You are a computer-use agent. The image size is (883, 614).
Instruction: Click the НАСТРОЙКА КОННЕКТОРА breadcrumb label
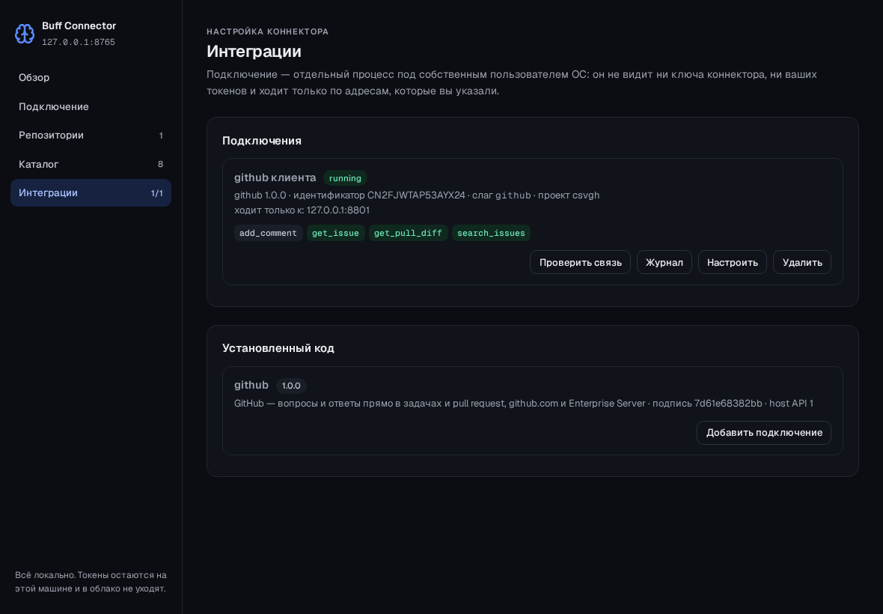click(267, 31)
